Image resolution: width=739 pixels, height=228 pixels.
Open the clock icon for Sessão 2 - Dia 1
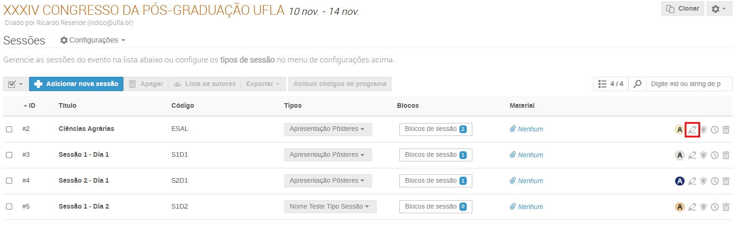click(x=715, y=181)
